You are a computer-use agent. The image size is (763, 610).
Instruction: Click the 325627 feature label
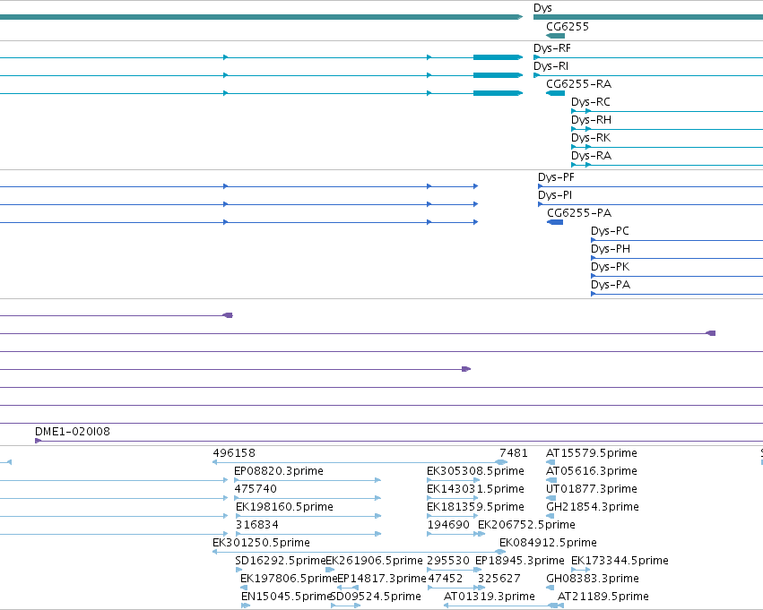[x=499, y=579]
